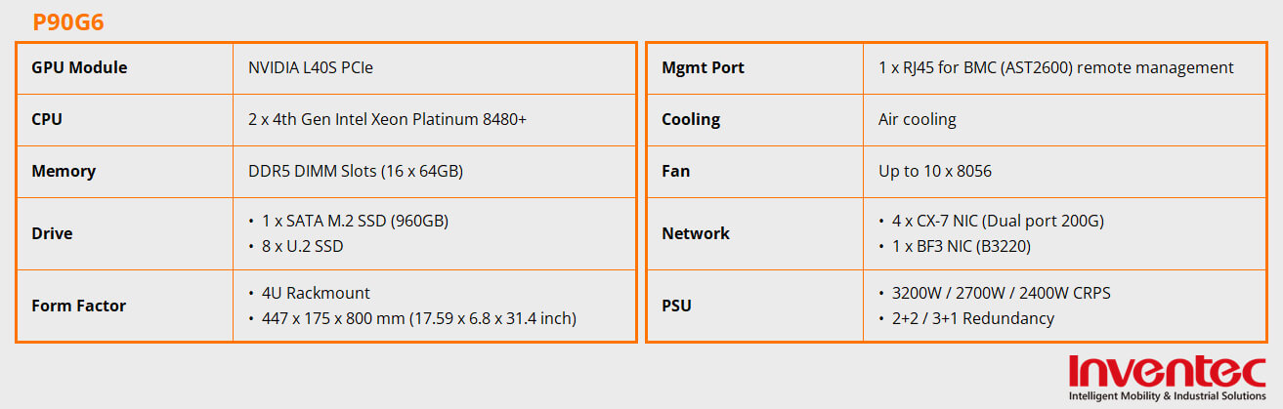Select the GPU Module label
This screenshot has width=1283, height=409.
tap(79, 68)
